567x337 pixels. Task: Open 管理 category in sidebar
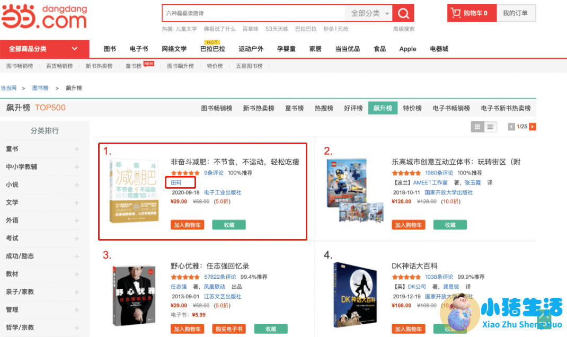12,309
